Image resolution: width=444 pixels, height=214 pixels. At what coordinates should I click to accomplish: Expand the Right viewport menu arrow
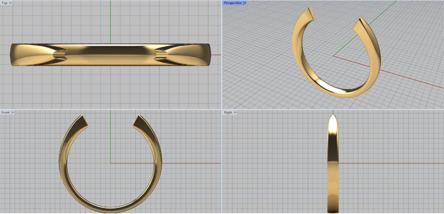click(235, 113)
